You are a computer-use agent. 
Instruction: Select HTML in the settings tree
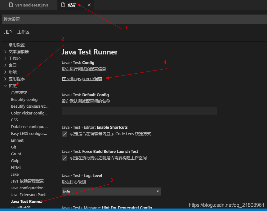click(16, 167)
